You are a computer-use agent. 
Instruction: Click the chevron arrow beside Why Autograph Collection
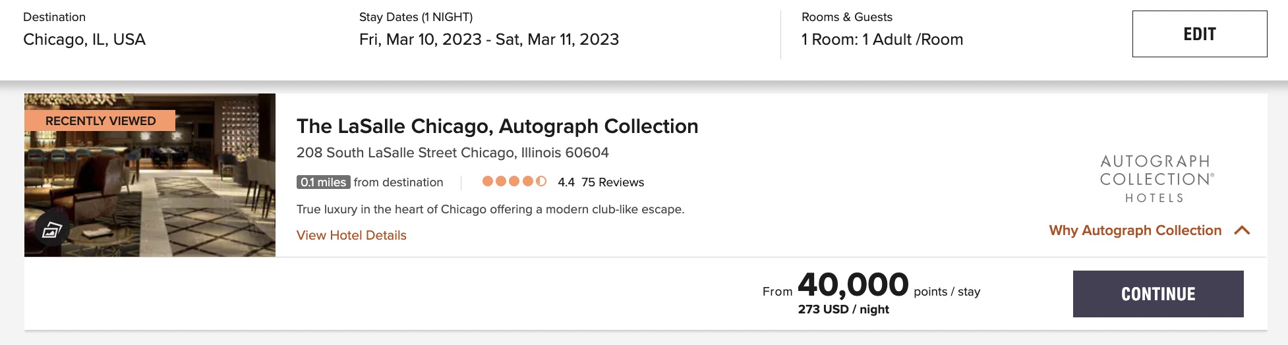click(x=1242, y=230)
